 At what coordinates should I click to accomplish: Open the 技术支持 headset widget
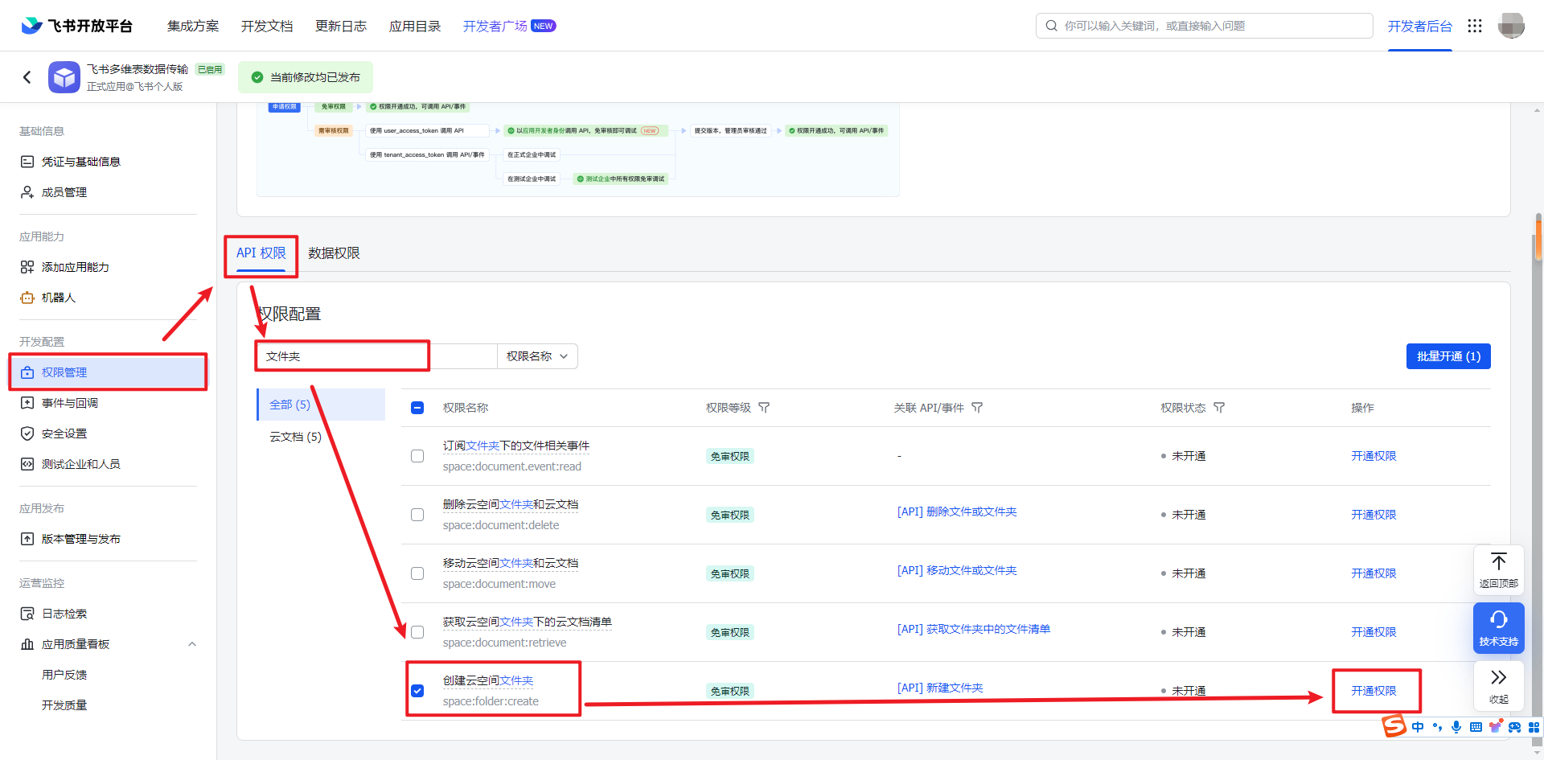pos(1498,628)
